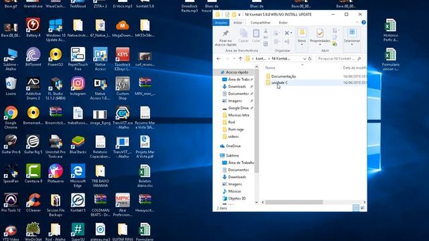This screenshot has height=241, width=429.
Task: Select Objetos 3D in navigation pane
Action: coord(234,198)
